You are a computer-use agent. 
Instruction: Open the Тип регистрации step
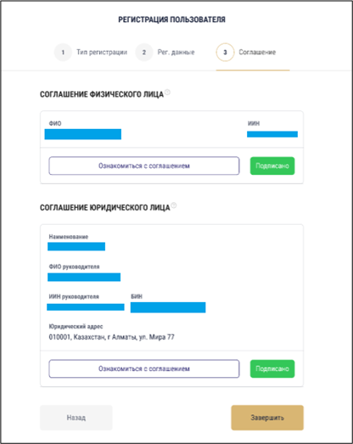[x=102, y=52]
